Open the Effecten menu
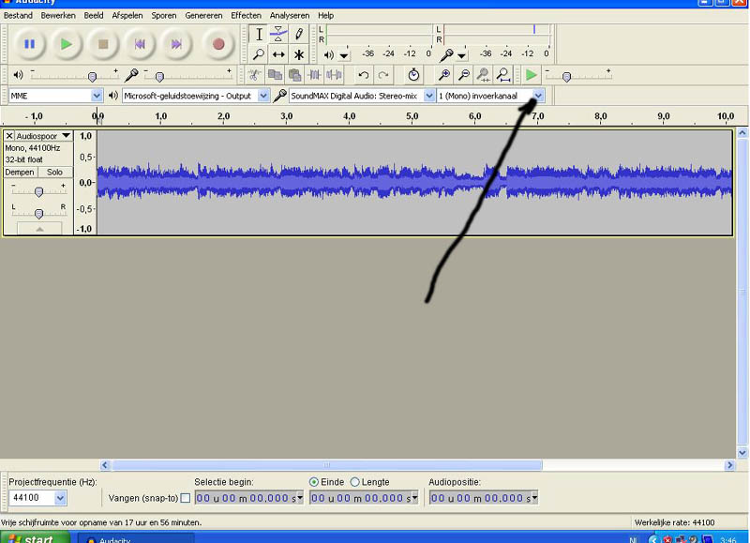 click(x=246, y=15)
